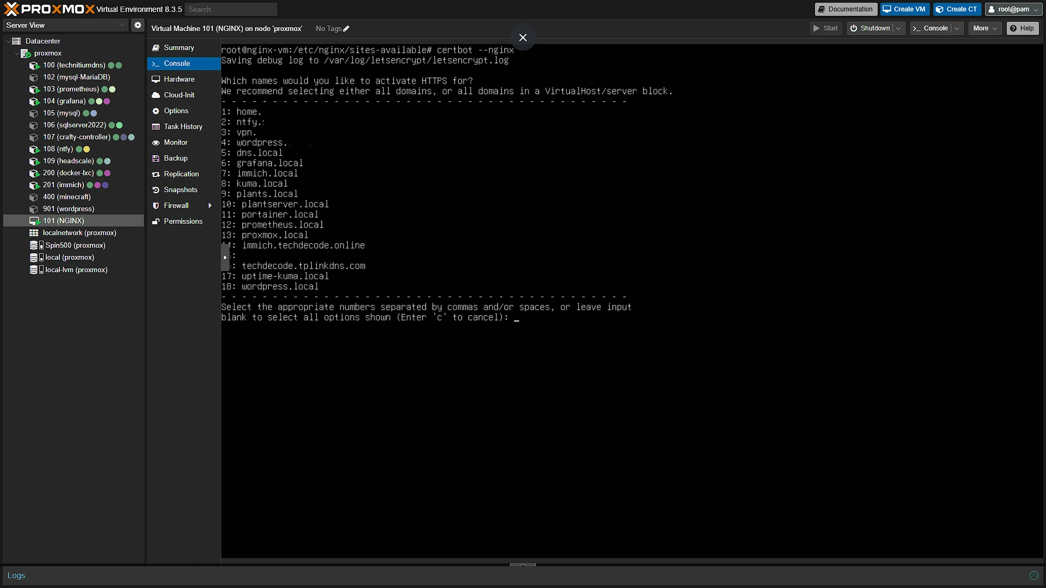Expand the Console dropdown arrow

[957, 28]
